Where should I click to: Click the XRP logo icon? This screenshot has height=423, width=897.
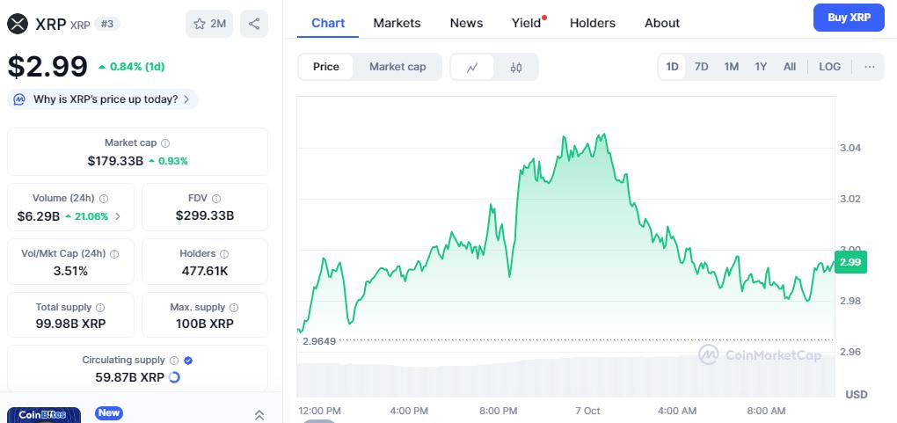[18, 24]
